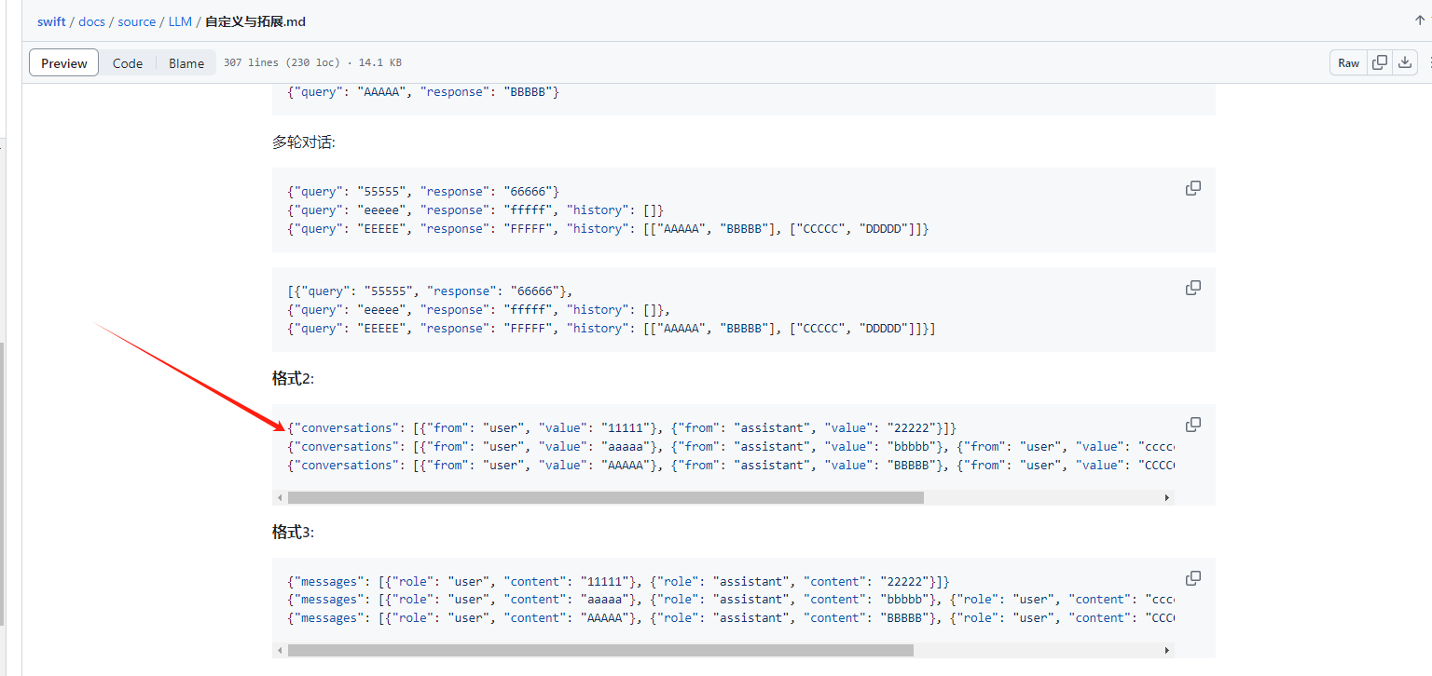Copy the JSON array code block
This screenshot has height=676, width=1432.
[x=1192, y=288]
